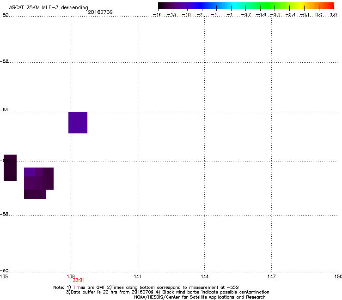This screenshot has height=300, width=342.
Task: Click the purple data cell near -54 latitude
Action: pyautogui.click(x=78, y=123)
